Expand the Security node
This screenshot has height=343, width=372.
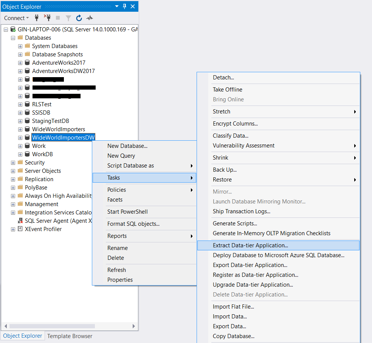point(13,162)
